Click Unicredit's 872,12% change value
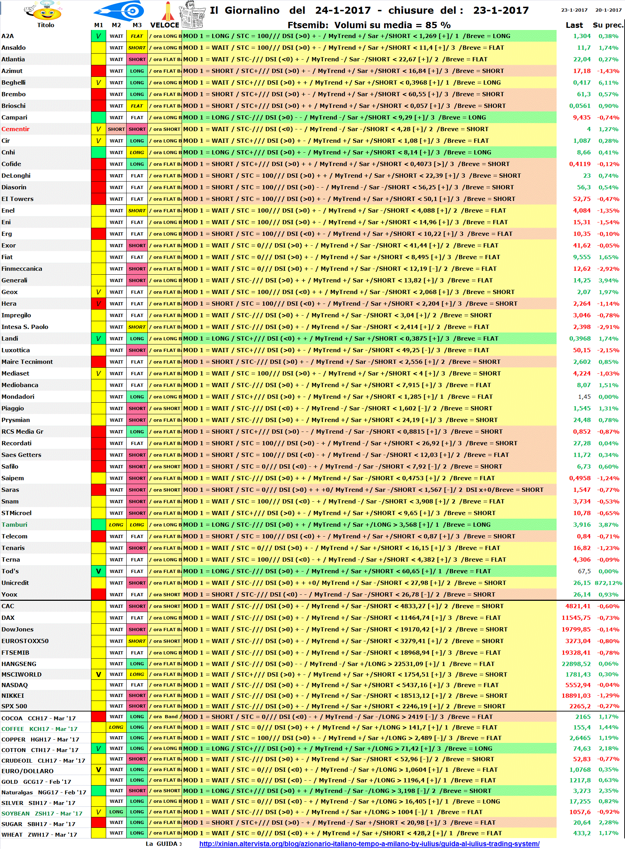Image resolution: width=625 pixels, height=849 pixels. 608,583
